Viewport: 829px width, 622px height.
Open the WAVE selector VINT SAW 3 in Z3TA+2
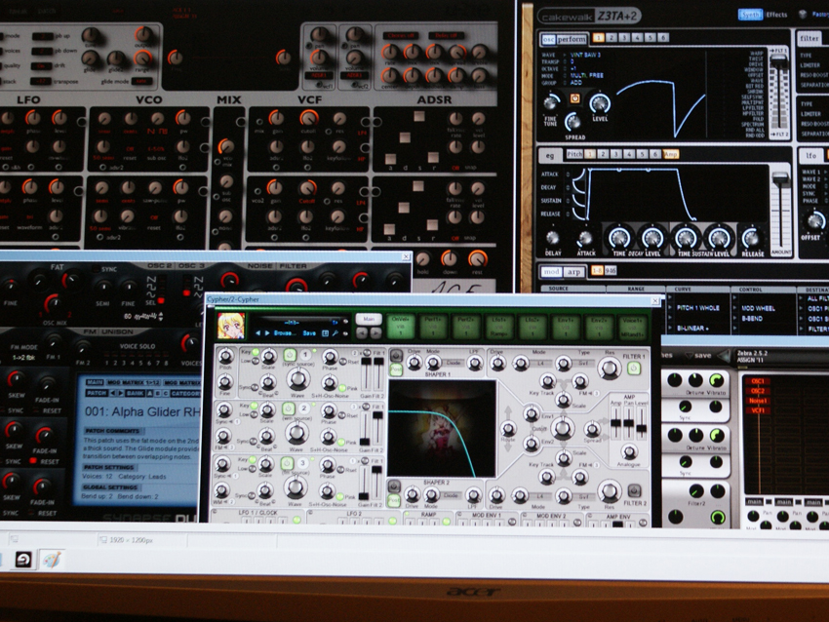(585, 55)
